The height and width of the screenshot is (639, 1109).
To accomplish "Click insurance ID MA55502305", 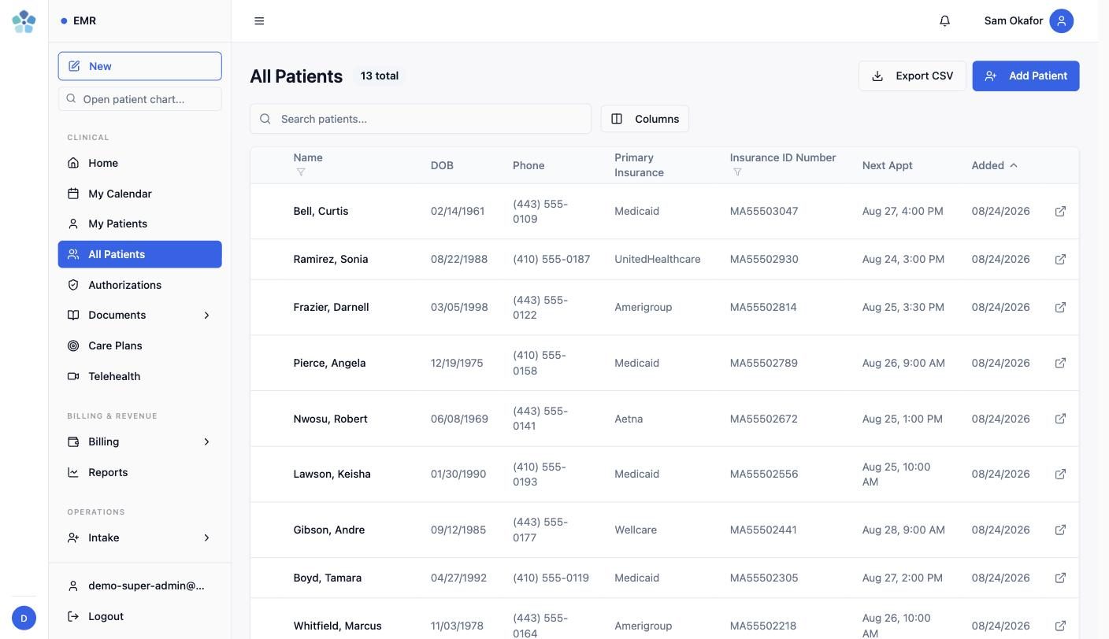I will point(763,578).
